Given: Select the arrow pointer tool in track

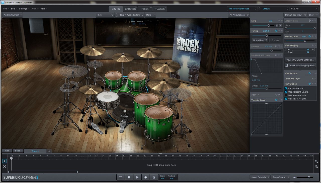Looking at the screenshot, I should pos(5,161).
